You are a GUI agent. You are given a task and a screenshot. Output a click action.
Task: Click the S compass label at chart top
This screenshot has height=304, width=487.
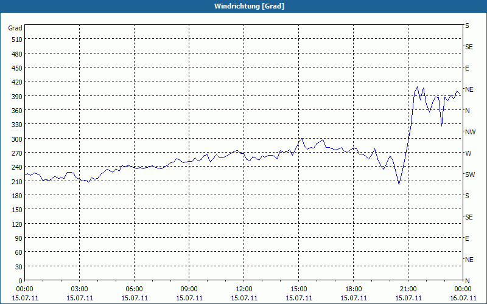click(x=467, y=26)
